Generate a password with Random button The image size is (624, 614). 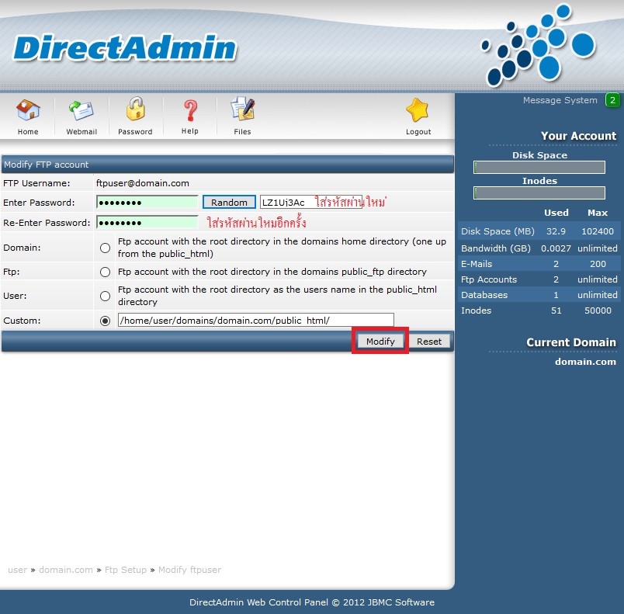pyautogui.click(x=229, y=202)
